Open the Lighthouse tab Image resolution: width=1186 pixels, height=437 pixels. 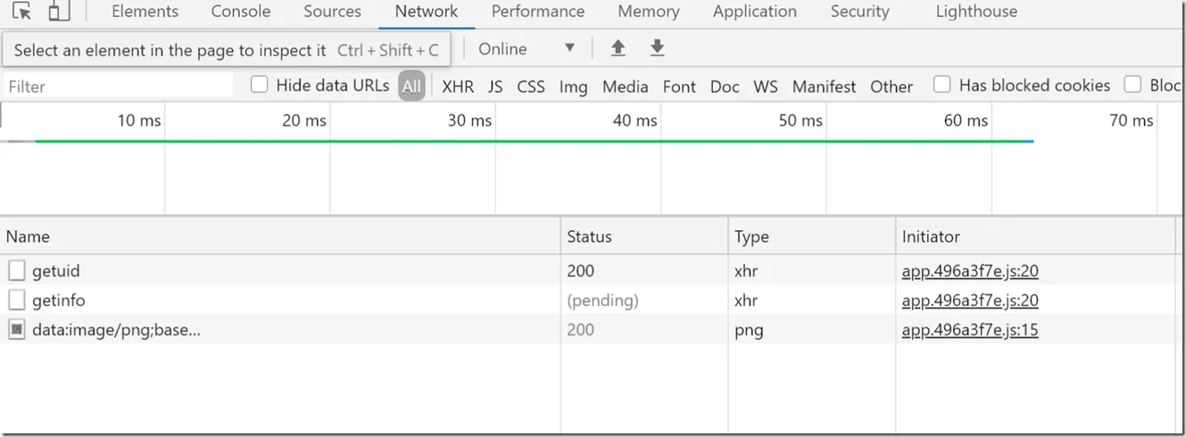[x=976, y=12]
